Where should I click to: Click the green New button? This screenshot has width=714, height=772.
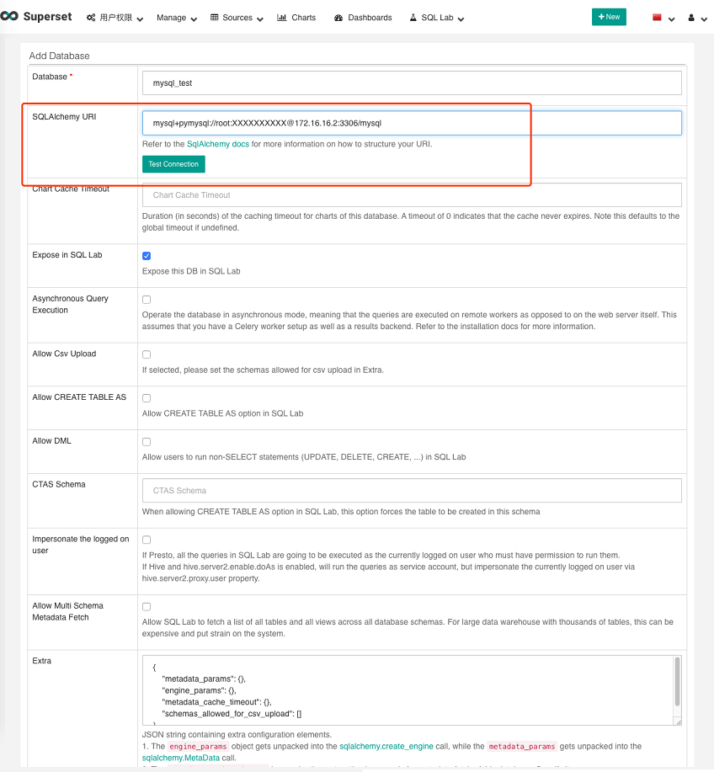tap(609, 17)
